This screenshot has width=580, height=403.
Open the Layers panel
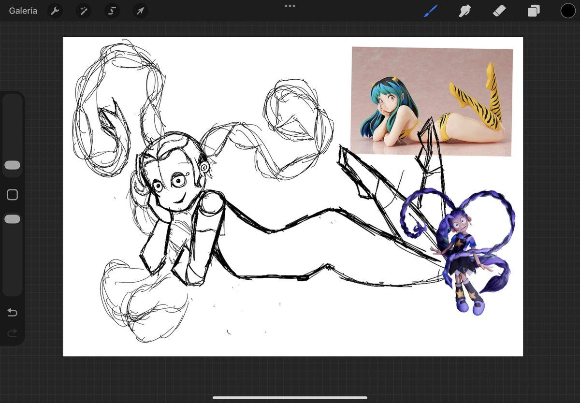(534, 11)
